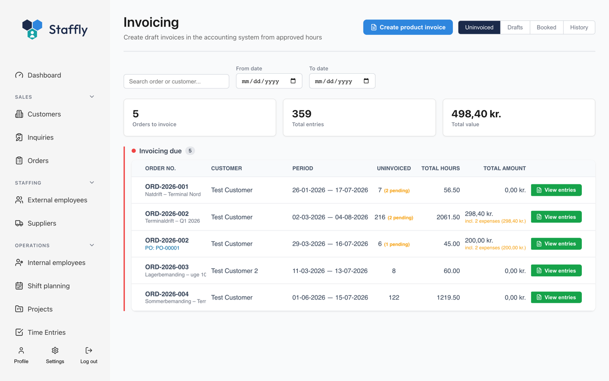Click the External employees people icon
609x381 pixels.
point(19,200)
